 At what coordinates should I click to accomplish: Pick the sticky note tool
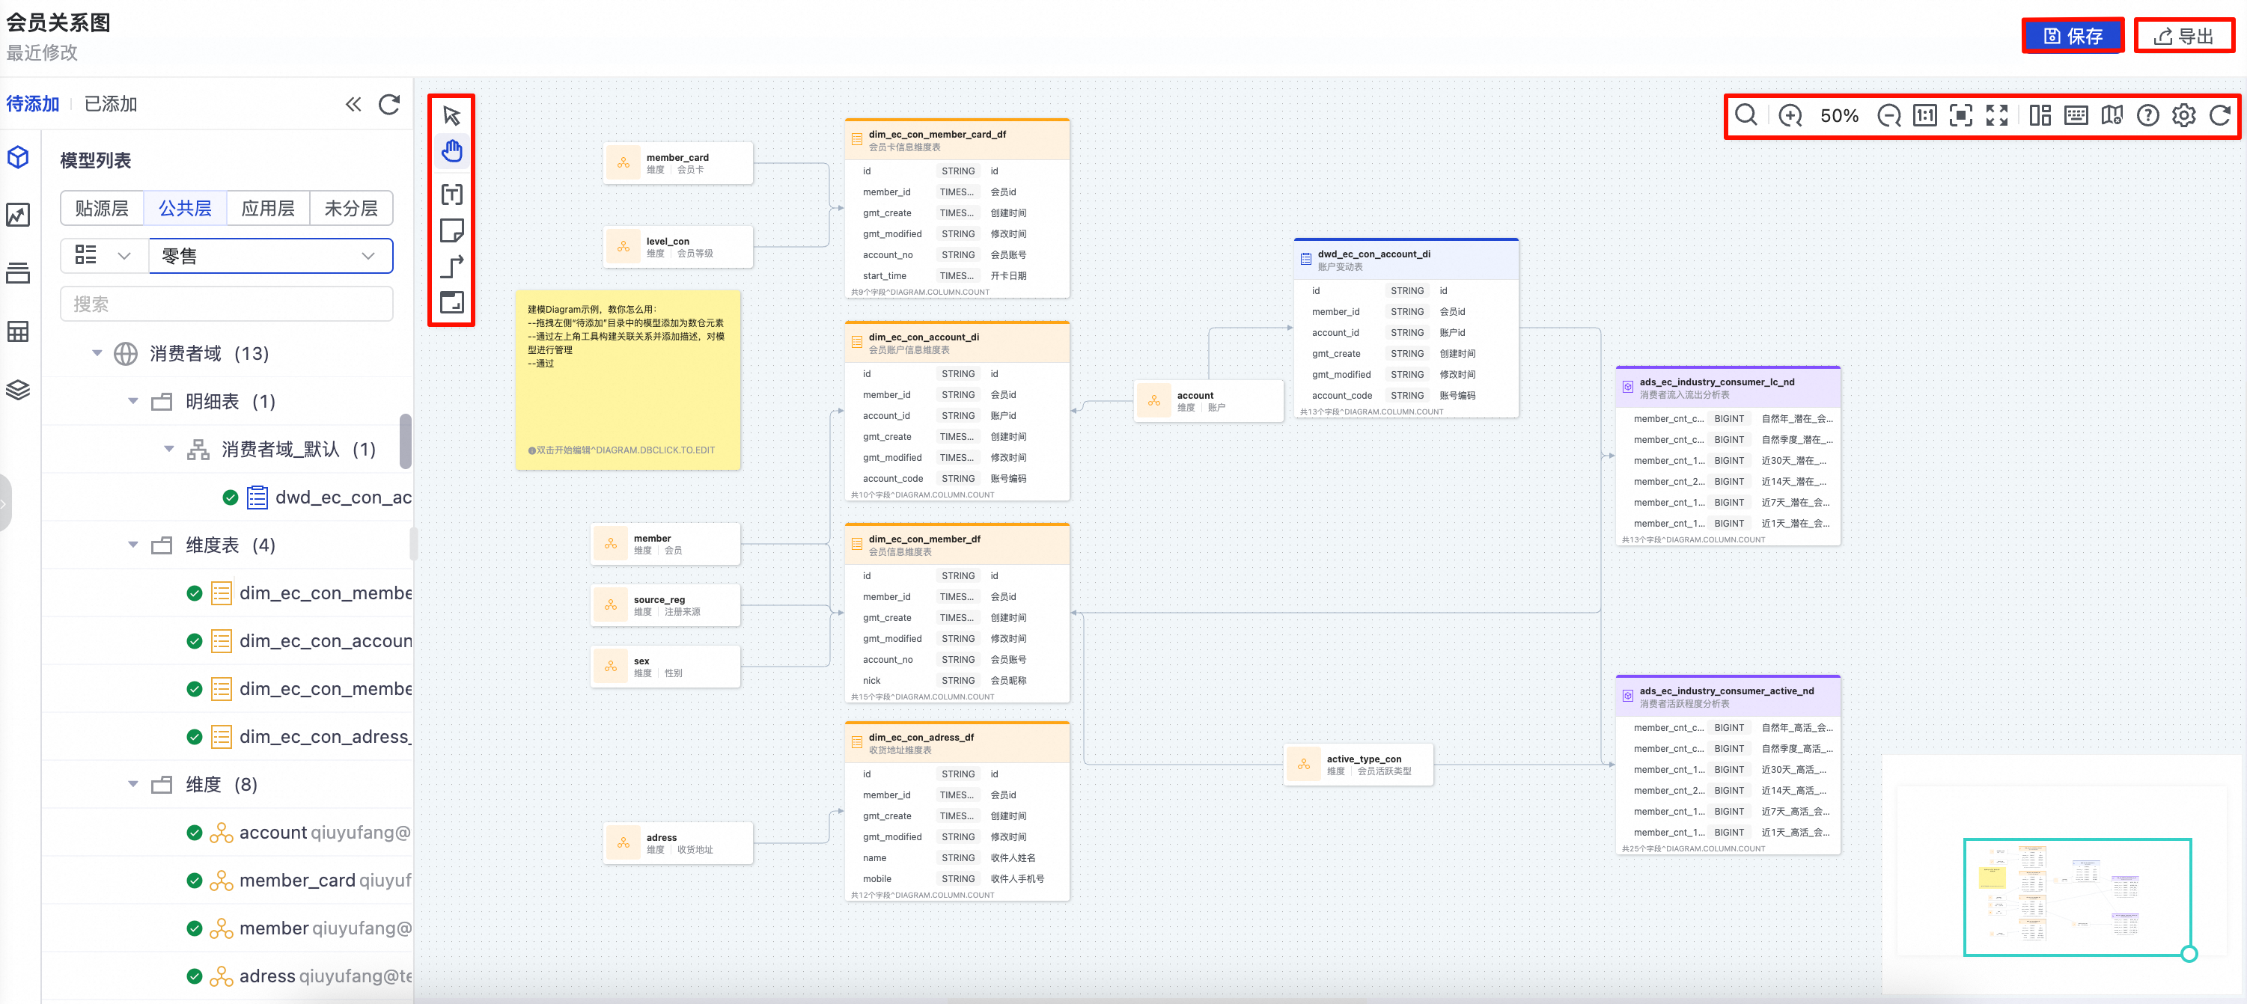click(451, 230)
